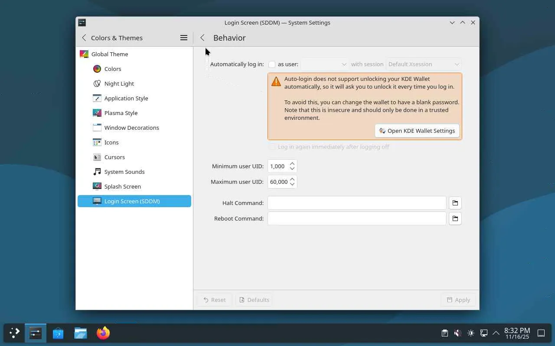The height and width of the screenshot is (346, 555).
Task: Open Dolphin file manager from taskbar
Action: click(x=81, y=333)
